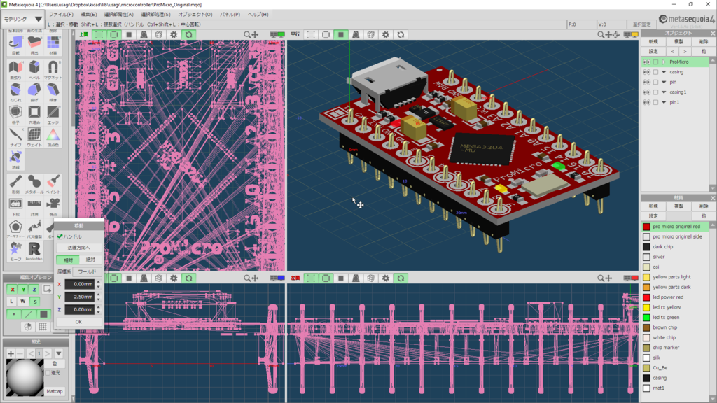Open the Morph (モーフ) tool

(x=15, y=251)
